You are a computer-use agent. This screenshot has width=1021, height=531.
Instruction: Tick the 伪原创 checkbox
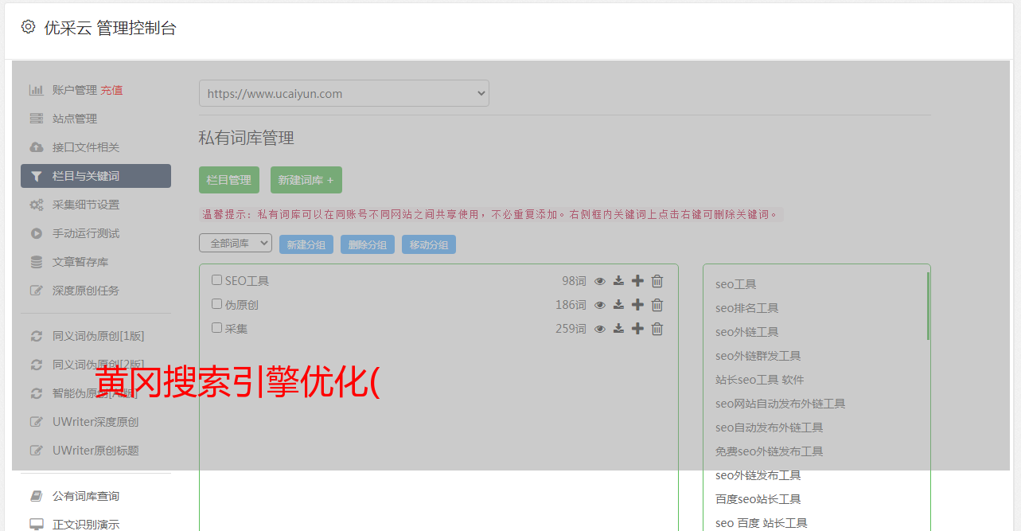coord(216,304)
